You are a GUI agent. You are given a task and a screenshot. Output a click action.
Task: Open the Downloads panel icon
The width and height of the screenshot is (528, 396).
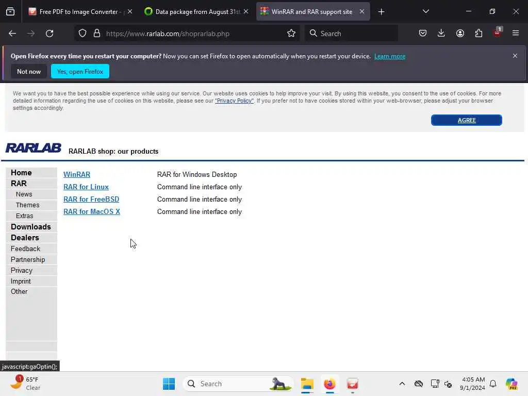coord(441,34)
